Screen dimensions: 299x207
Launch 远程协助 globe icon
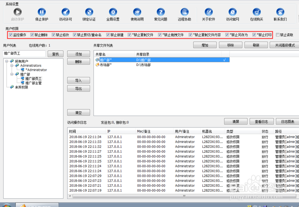click(184, 12)
